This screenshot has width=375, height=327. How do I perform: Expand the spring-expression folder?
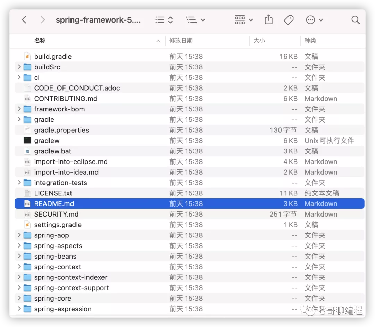coord(19,309)
